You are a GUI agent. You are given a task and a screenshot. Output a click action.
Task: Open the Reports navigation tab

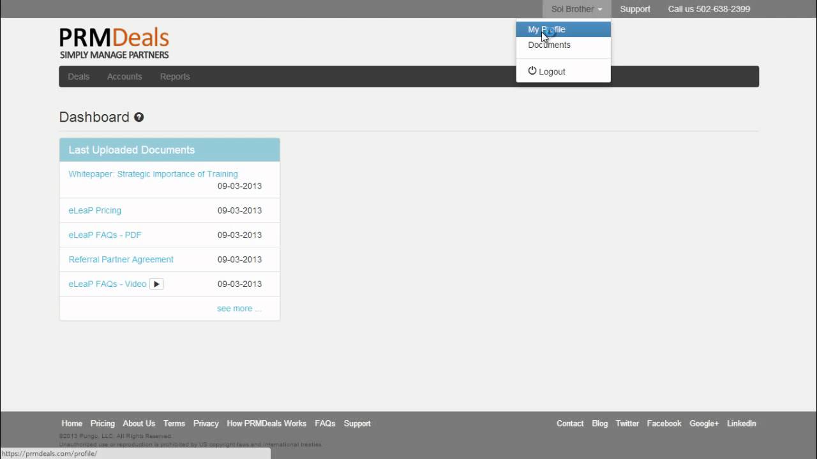tap(175, 76)
